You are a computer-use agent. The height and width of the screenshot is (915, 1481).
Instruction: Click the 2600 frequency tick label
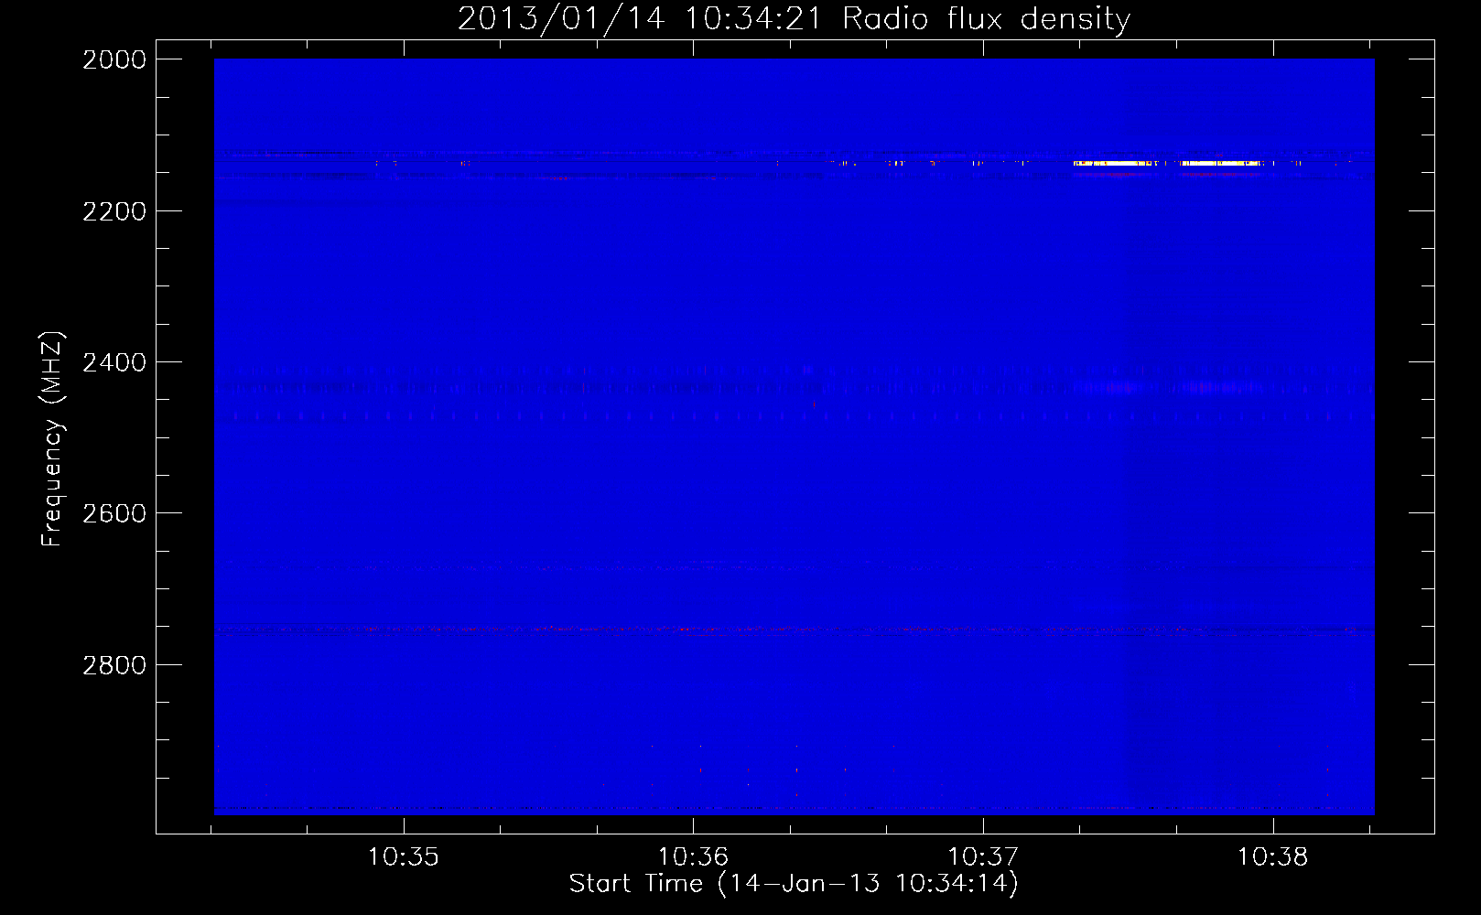click(x=114, y=513)
